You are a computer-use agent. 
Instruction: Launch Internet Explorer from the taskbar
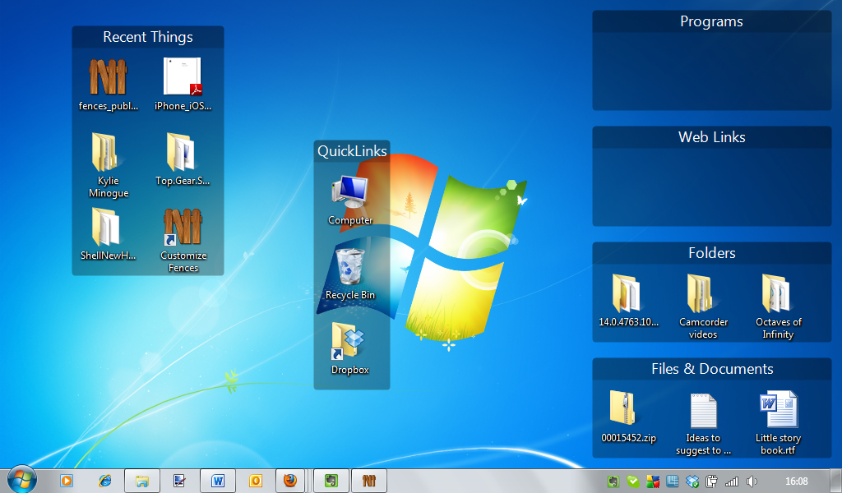click(104, 481)
